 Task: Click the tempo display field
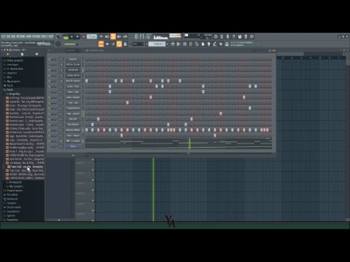click(92, 36)
